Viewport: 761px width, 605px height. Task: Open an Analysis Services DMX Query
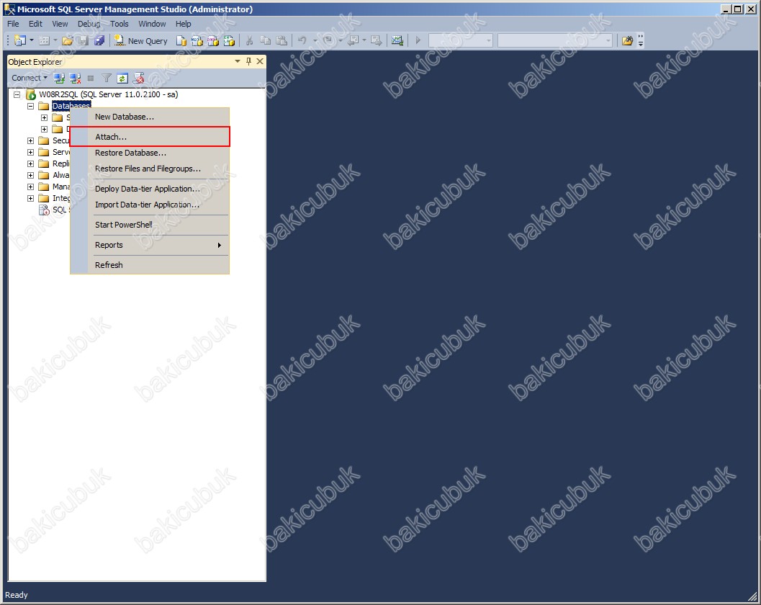click(213, 41)
